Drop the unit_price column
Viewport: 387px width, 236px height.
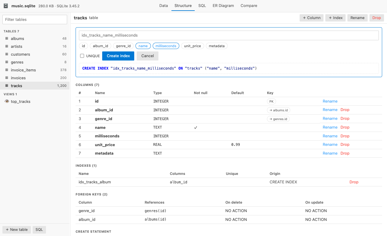point(345,145)
